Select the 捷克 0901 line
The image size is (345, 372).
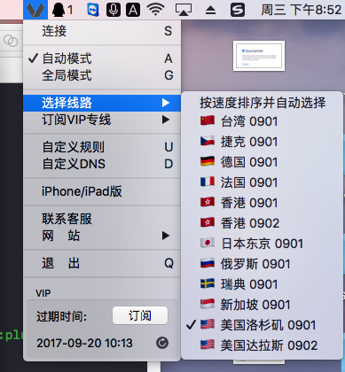coord(263,142)
